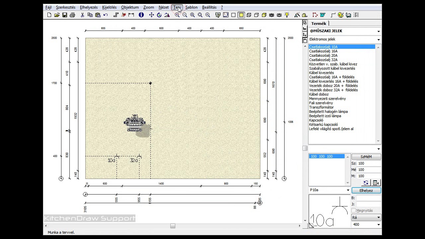The image size is (425, 239).
Task: Click the Sz width input field
Action: (369, 163)
